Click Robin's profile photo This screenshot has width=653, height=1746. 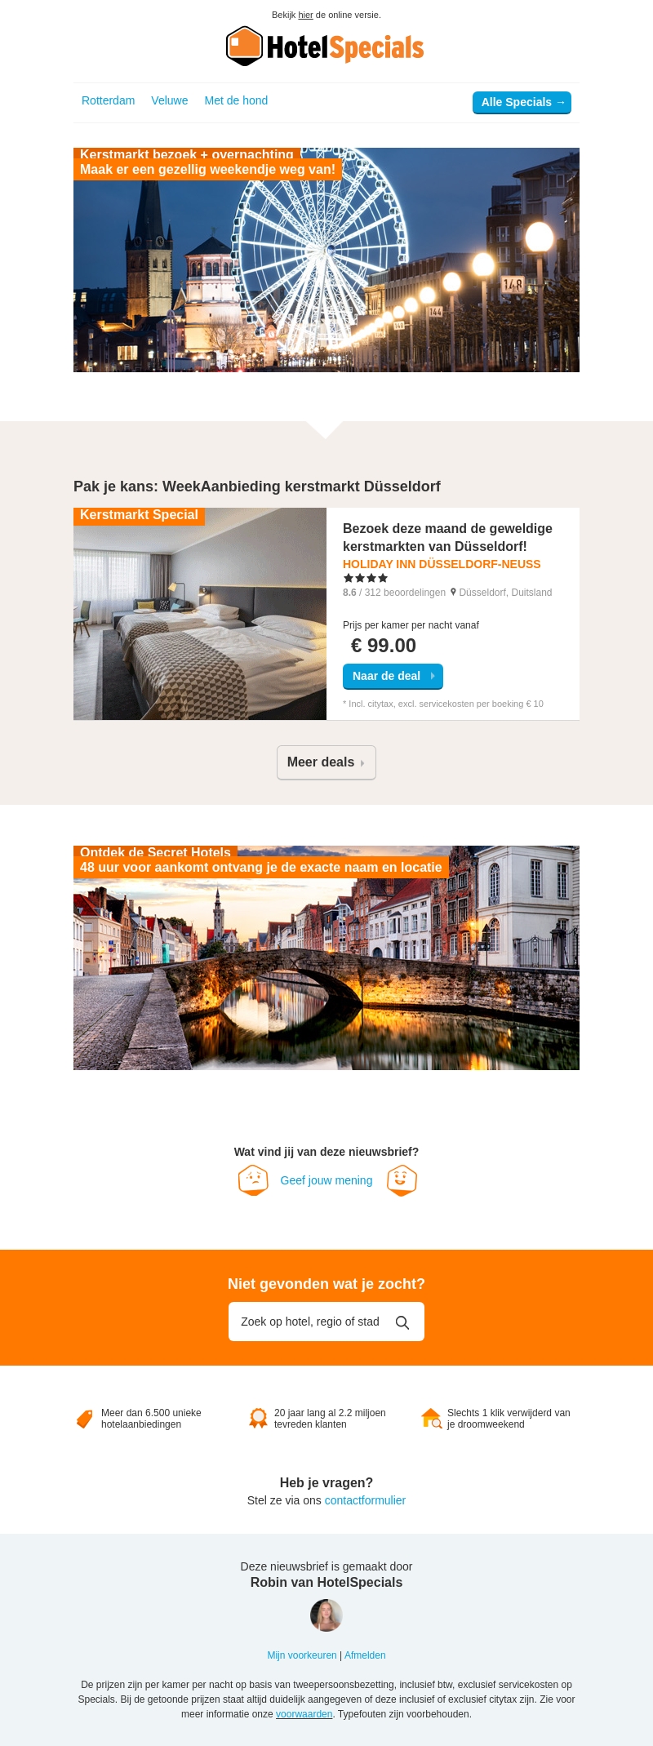(326, 1615)
